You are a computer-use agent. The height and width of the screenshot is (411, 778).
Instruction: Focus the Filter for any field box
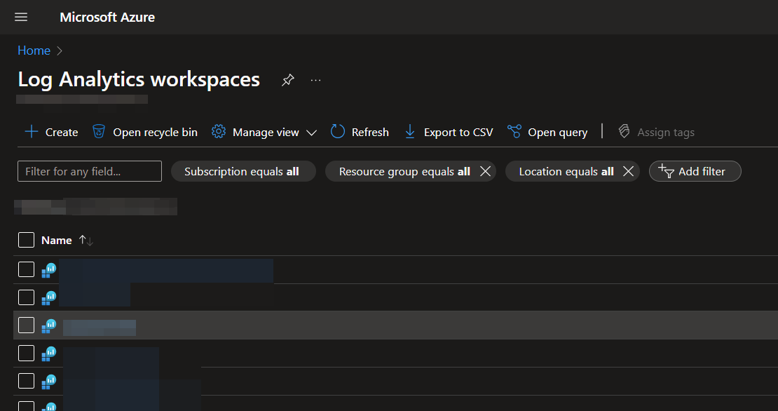click(x=90, y=171)
